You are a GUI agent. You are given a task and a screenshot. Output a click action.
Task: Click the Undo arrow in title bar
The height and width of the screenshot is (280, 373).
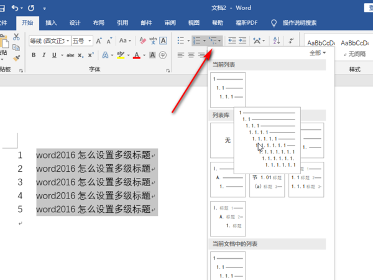[x=15, y=8]
